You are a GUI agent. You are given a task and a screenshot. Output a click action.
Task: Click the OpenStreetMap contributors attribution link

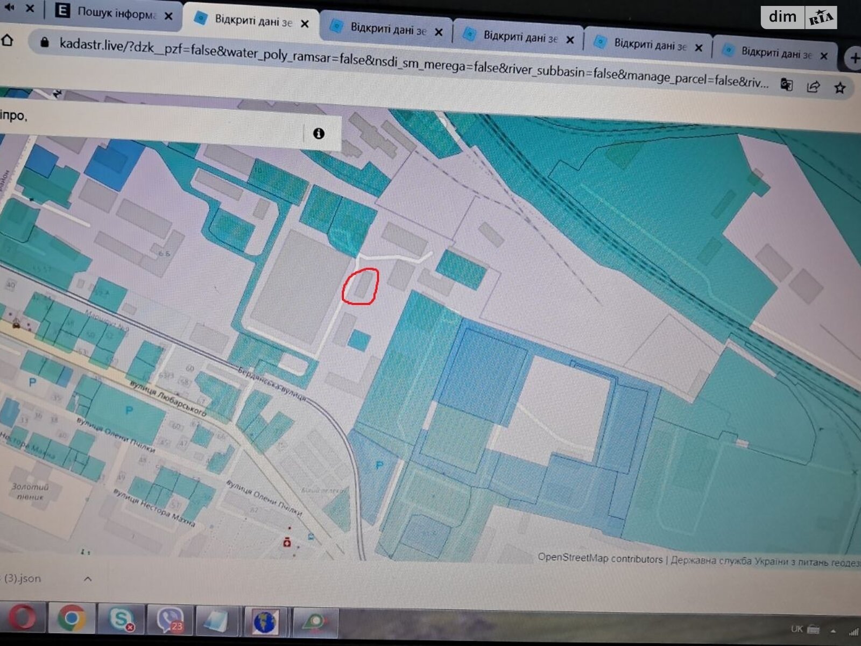pos(600,558)
